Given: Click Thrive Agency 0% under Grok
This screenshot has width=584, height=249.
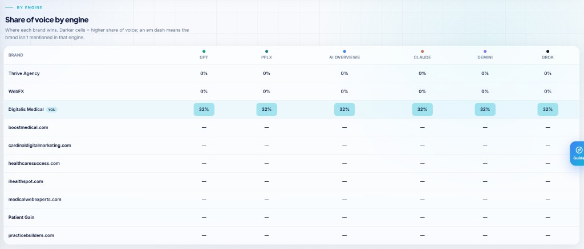Looking at the screenshot, I should (x=547, y=73).
